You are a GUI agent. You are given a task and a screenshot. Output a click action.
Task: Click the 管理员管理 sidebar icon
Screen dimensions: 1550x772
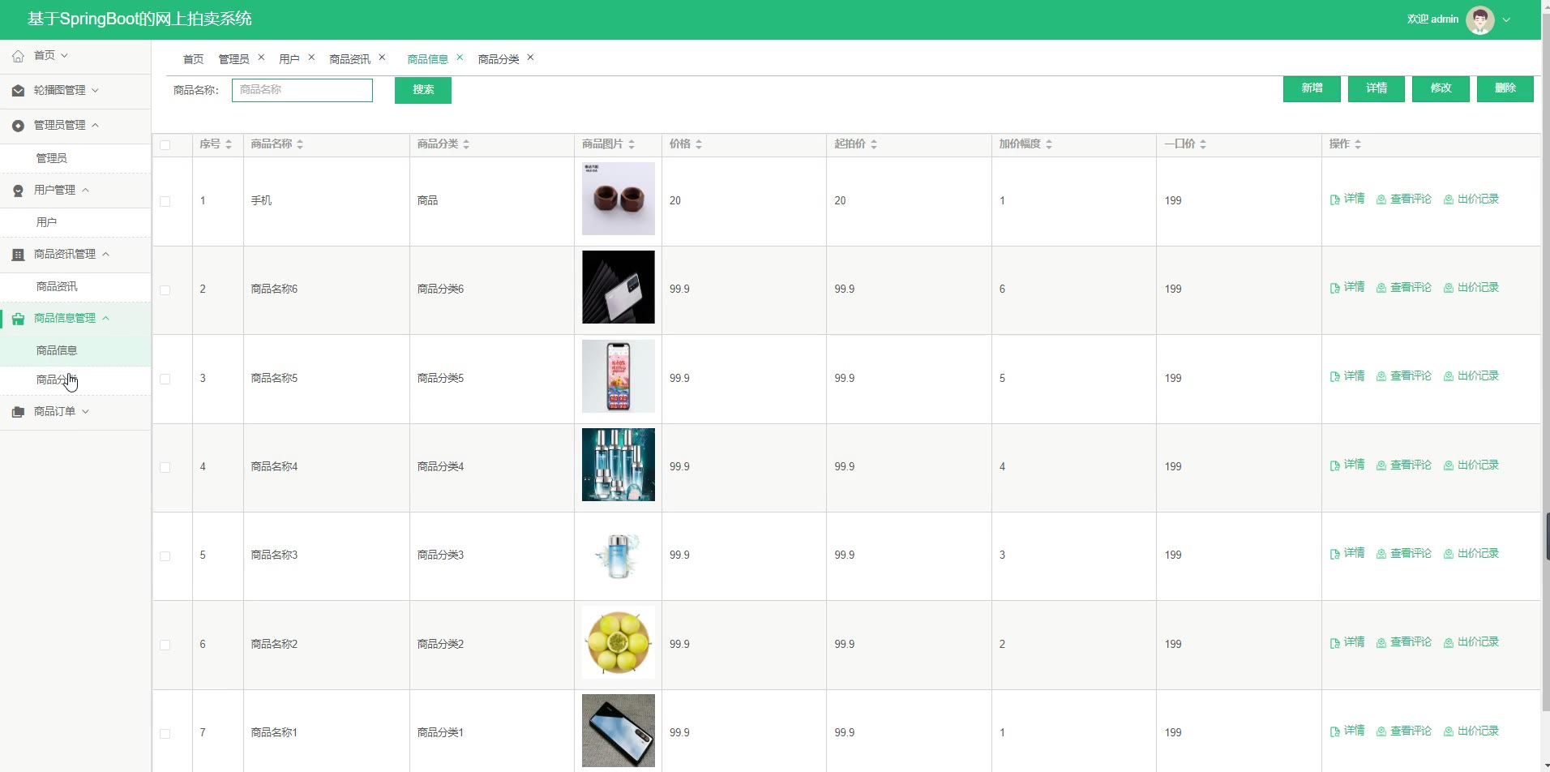[x=18, y=126]
